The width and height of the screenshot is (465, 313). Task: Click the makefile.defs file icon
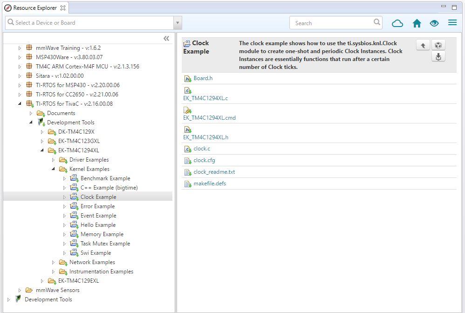pyautogui.click(x=188, y=184)
